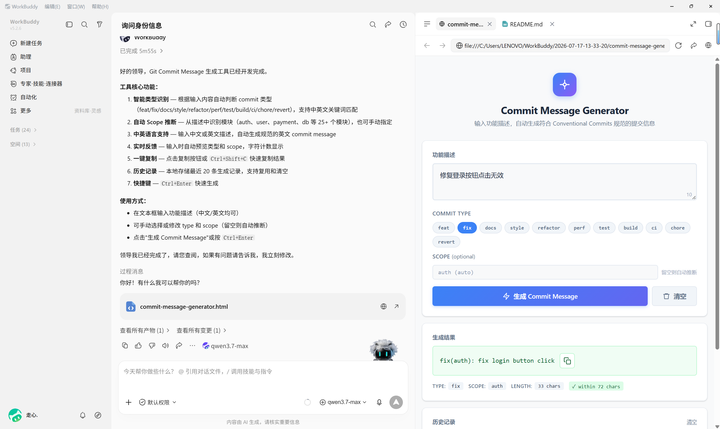Select the docs commit type

point(490,228)
